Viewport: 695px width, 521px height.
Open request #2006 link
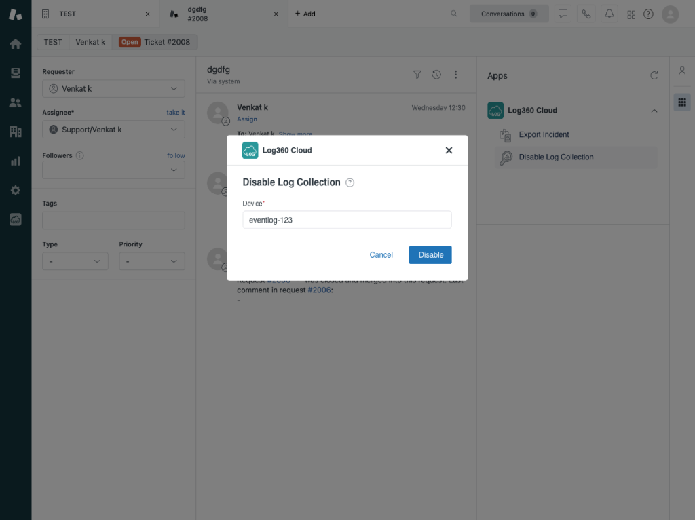[x=319, y=290]
